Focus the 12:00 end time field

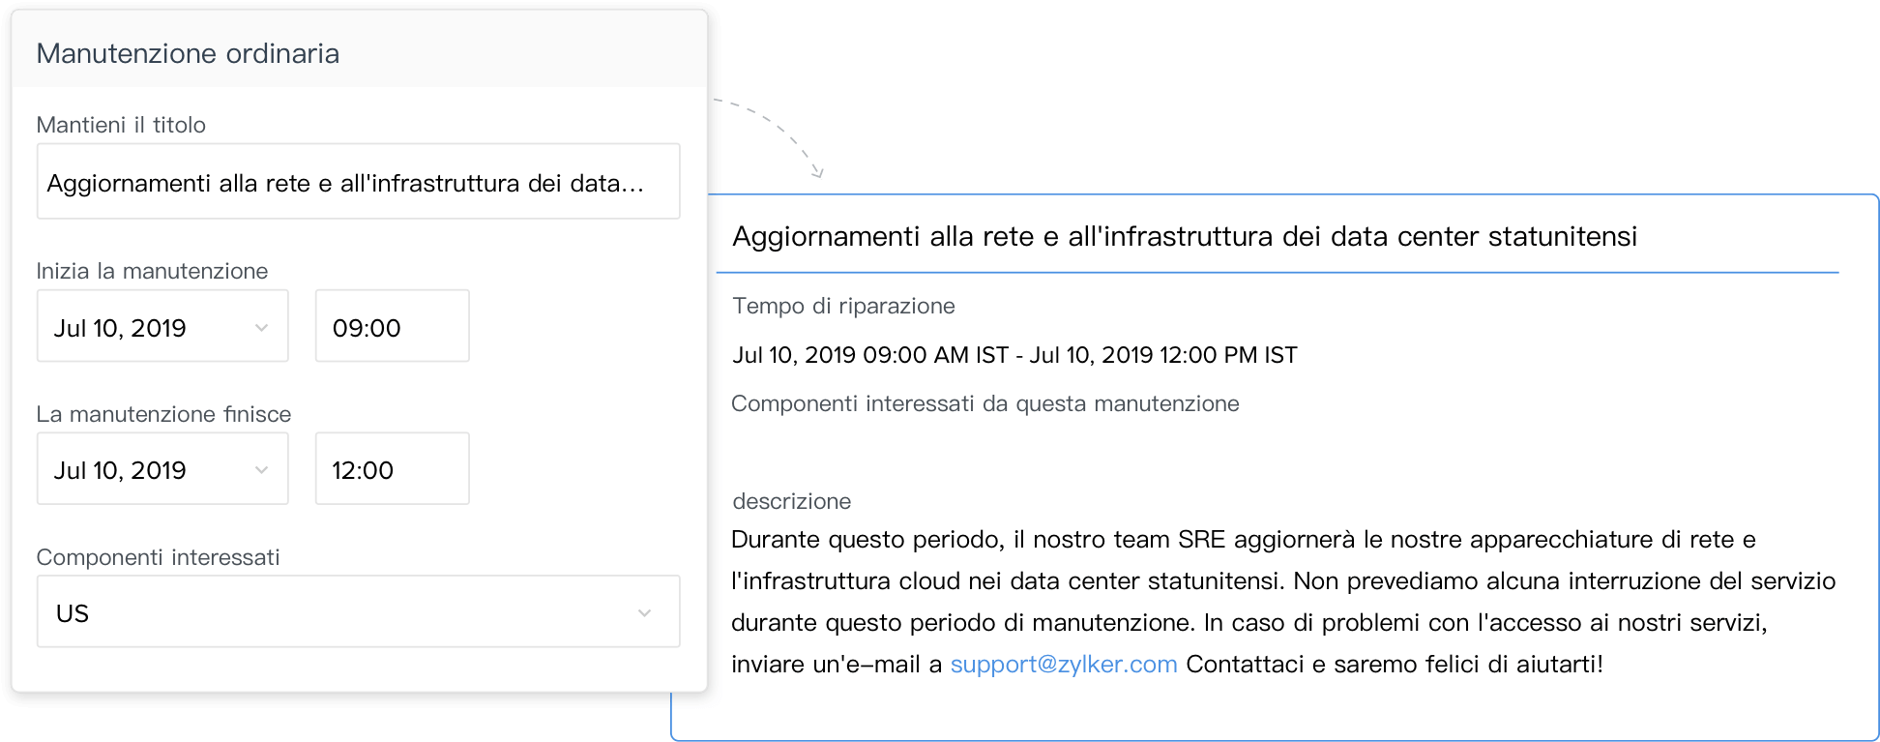tap(392, 469)
